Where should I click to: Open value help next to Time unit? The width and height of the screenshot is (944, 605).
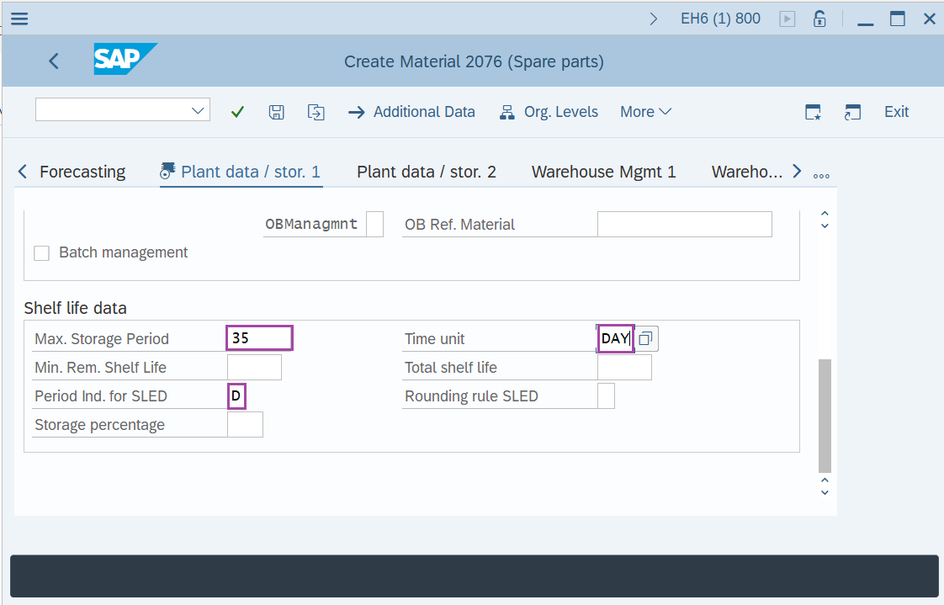coord(646,338)
